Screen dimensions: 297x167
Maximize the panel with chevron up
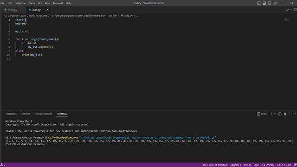(296, 114)
